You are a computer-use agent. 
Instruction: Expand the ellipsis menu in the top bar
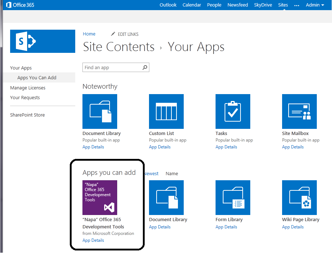(x=297, y=5)
